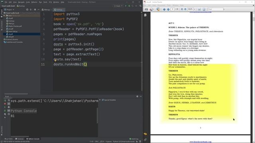Open the pages thumbnail panel in Adobe Reader
The height and width of the screenshot is (143, 255).
click(145, 15)
